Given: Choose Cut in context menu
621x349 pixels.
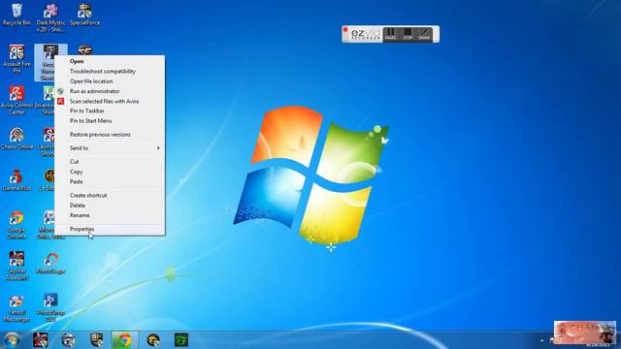Looking at the screenshot, I should pos(110,162).
